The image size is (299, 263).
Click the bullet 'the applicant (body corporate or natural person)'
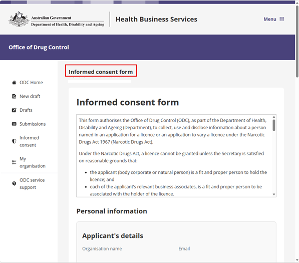coord(178,176)
